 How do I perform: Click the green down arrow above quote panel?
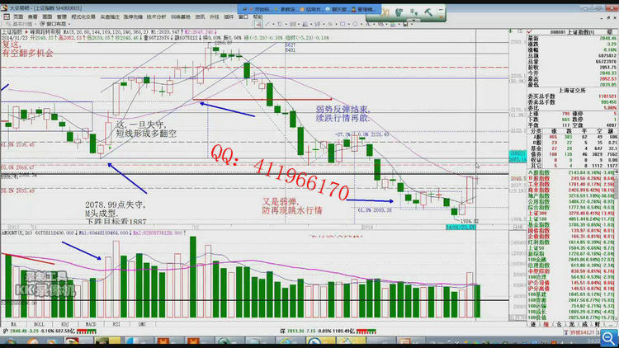pos(511,31)
